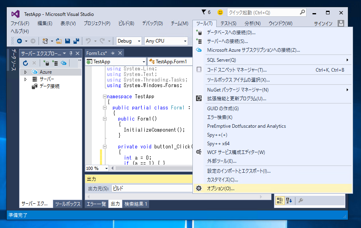This screenshot has height=228, width=361.
Task: Click the navigate backward arrow button
Action: pos(19,41)
